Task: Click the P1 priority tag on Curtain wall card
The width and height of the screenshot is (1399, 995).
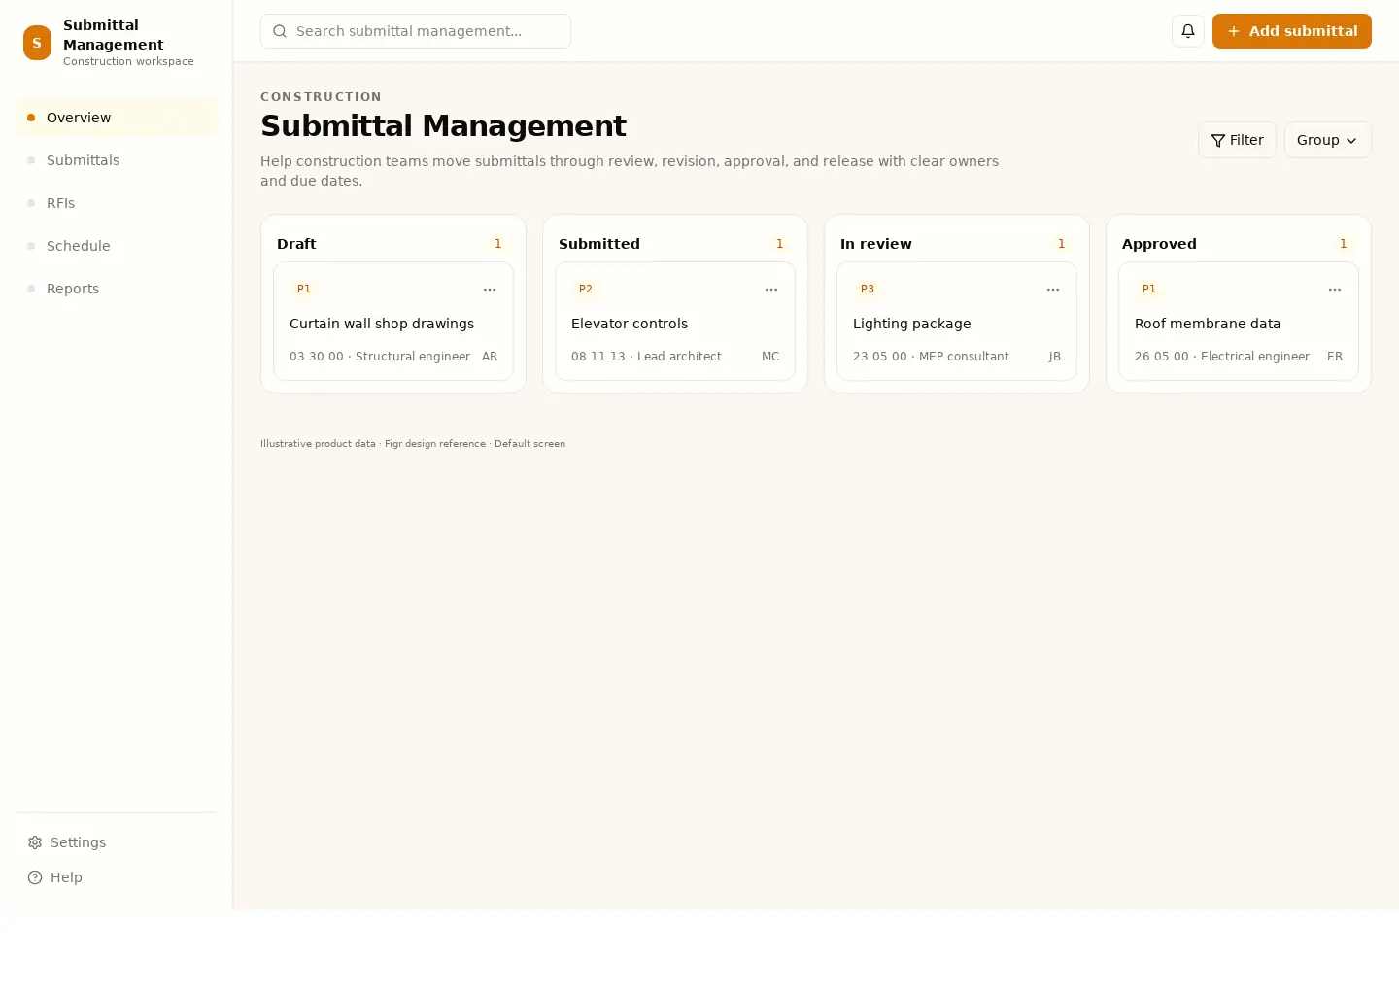Action: point(304,289)
